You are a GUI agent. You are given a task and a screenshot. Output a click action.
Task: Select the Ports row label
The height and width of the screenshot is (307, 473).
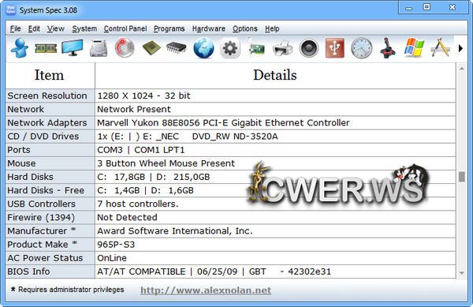pos(19,150)
